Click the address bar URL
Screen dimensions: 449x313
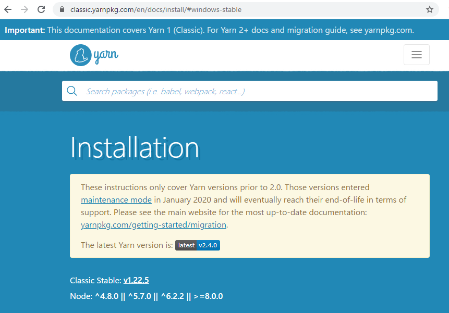[156, 9]
